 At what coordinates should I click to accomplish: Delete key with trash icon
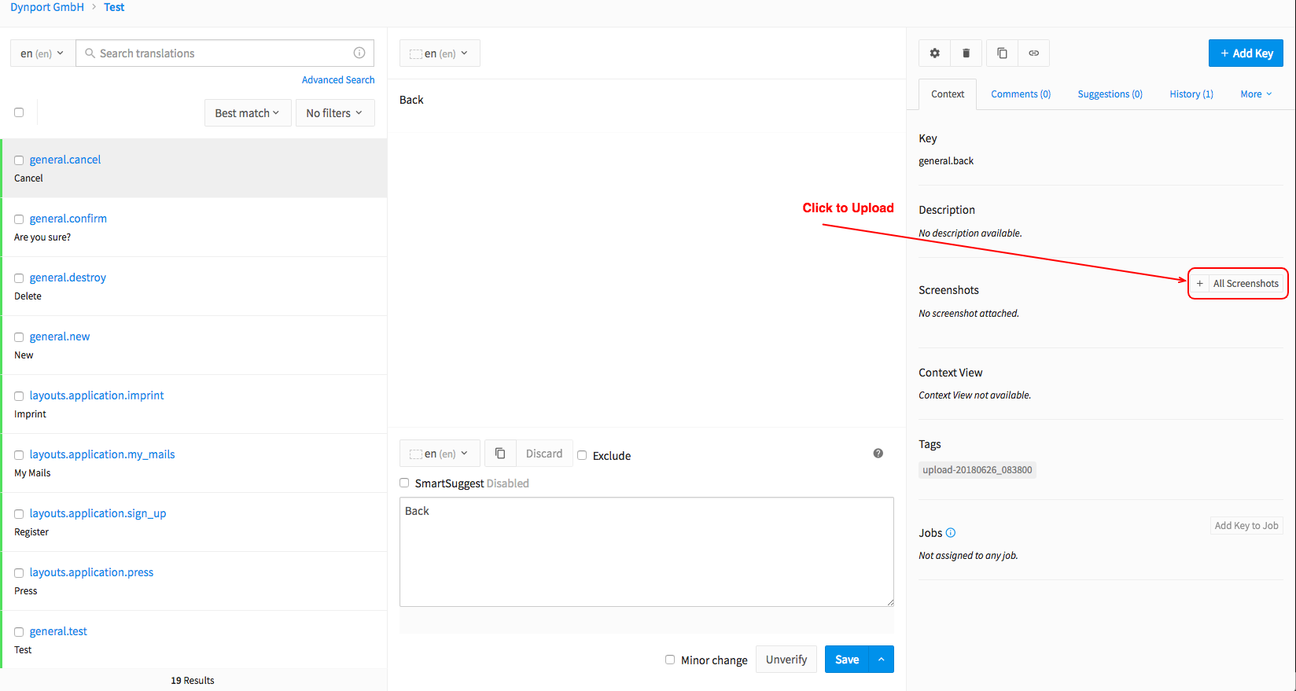point(966,53)
